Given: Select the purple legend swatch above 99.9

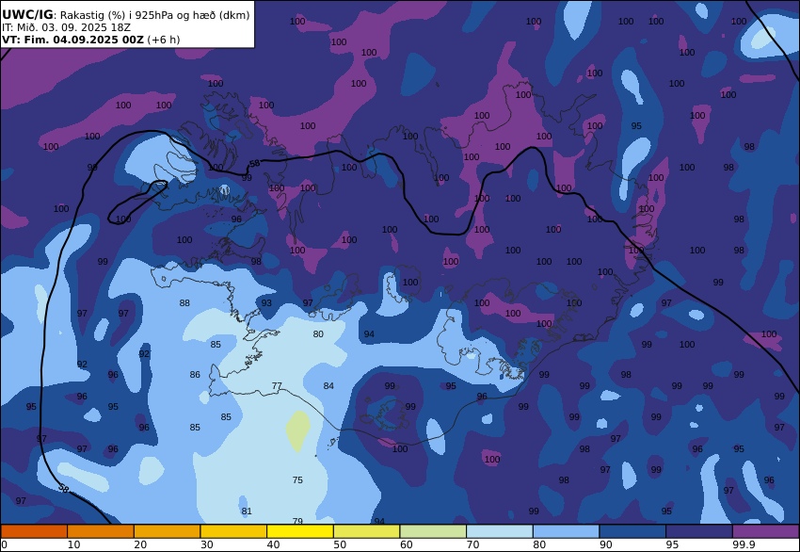Looking at the screenshot, I should tap(766, 531).
